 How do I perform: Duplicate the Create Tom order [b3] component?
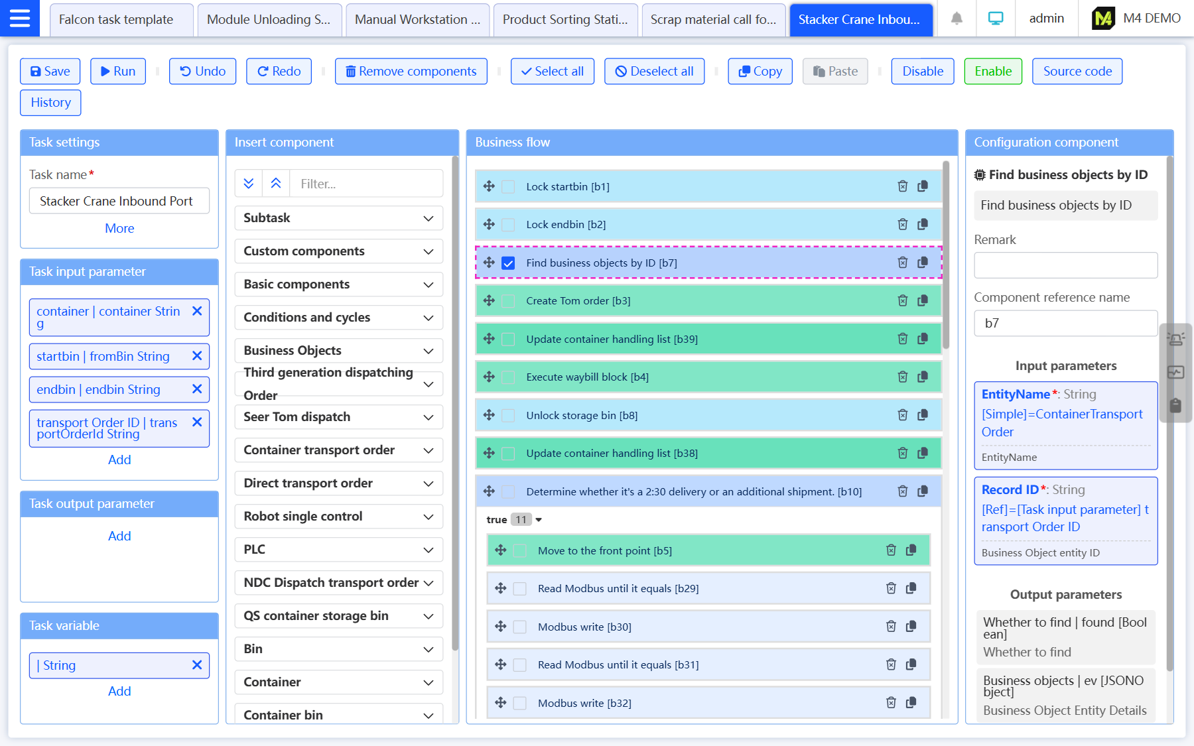pyautogui.click(x=923, y=301)
